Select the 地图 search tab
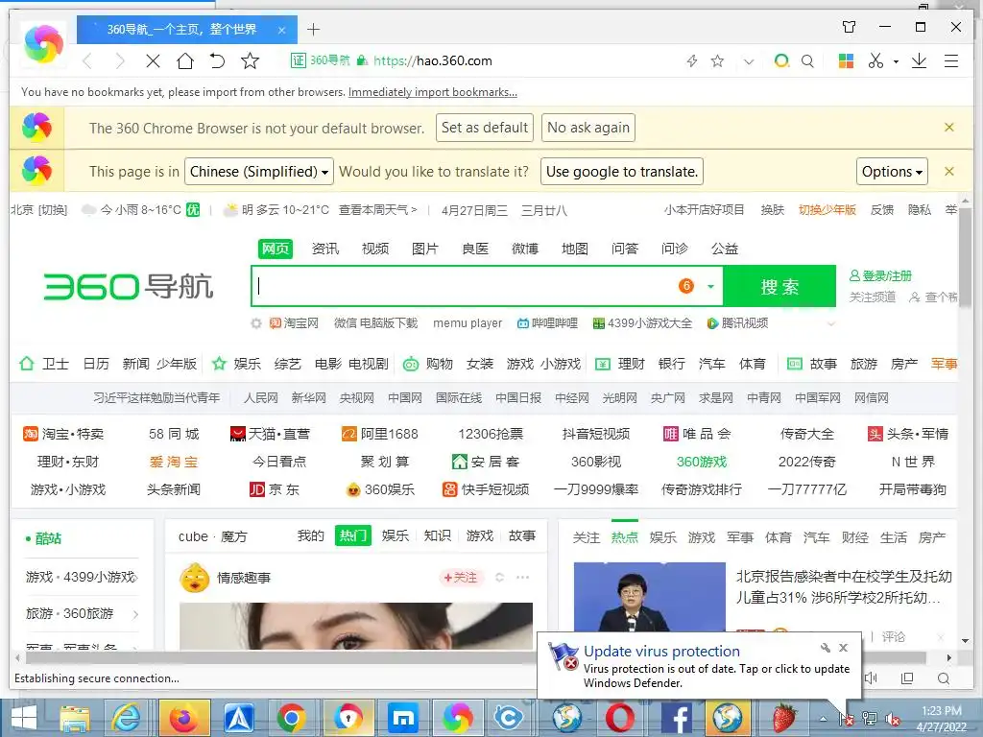Screen dimensions: 983x737 tap(575, 249)
